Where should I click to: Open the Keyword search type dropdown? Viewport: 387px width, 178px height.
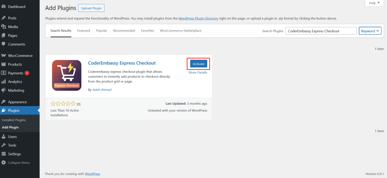coord(370,31)
